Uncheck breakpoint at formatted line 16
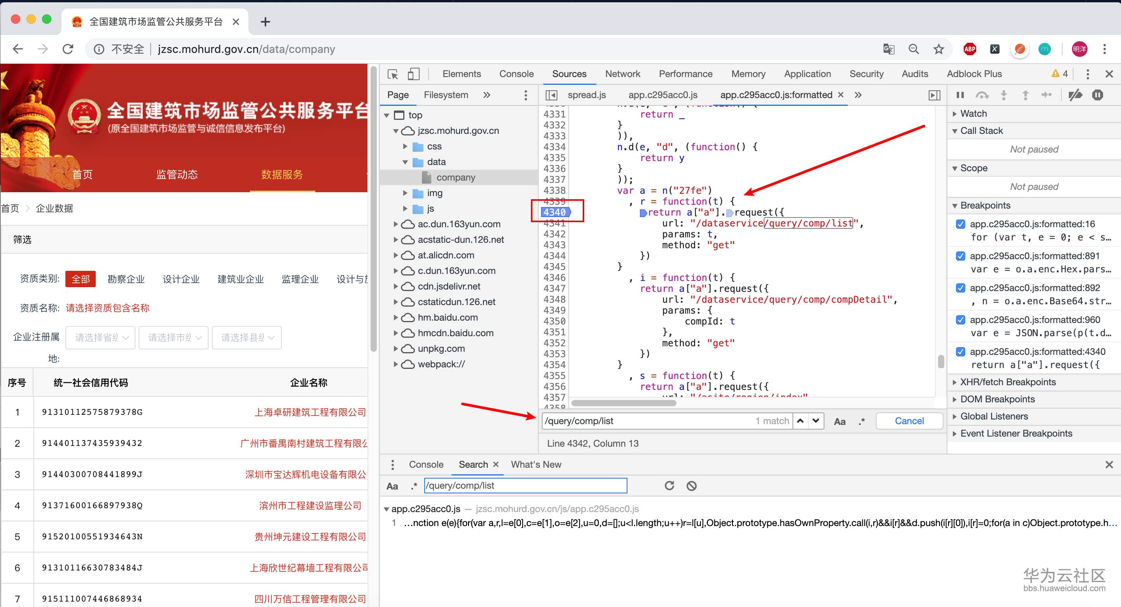Viewport: 1121px width, 607px height. [960, 224]
